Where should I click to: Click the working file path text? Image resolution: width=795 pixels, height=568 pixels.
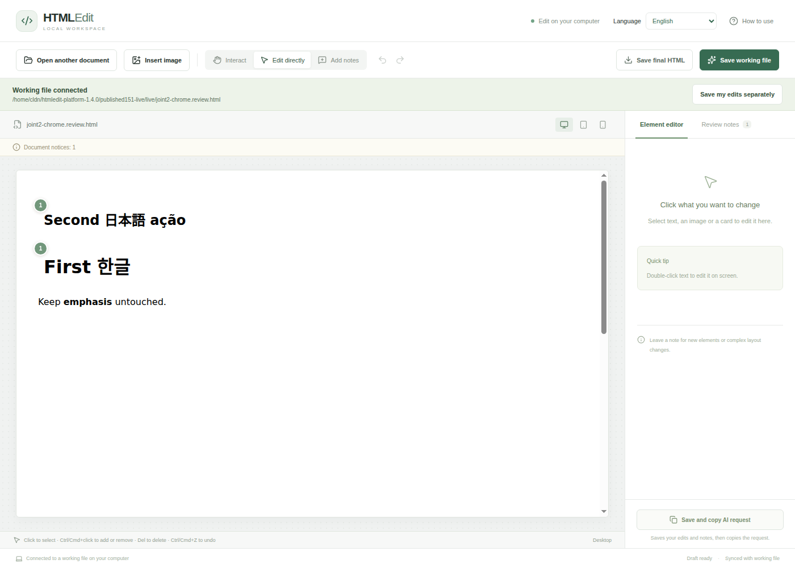116,99
